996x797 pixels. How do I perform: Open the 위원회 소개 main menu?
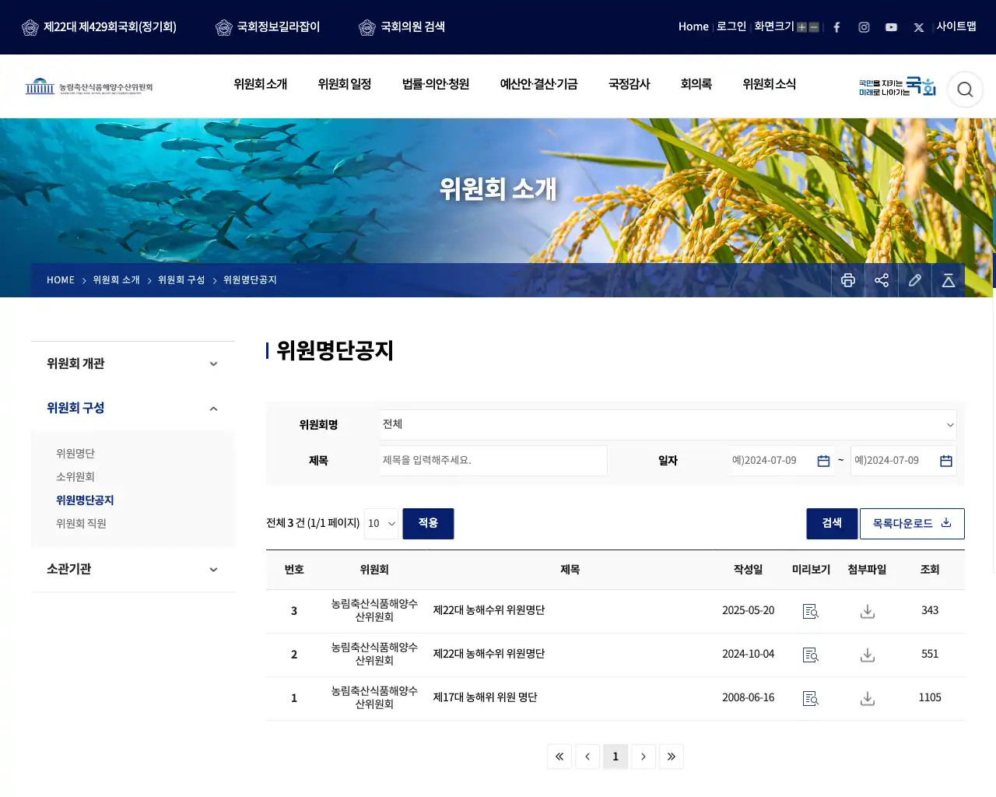tap(261, 84)
